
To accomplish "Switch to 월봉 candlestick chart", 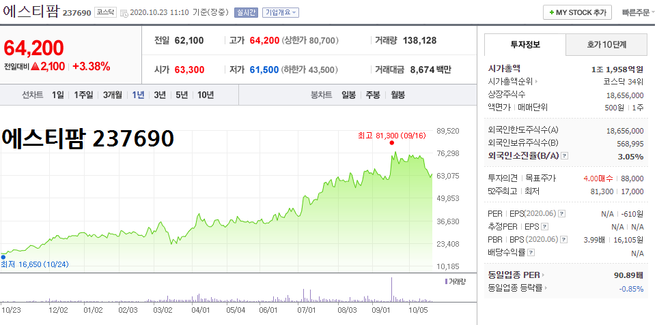I will coord(397,95).
